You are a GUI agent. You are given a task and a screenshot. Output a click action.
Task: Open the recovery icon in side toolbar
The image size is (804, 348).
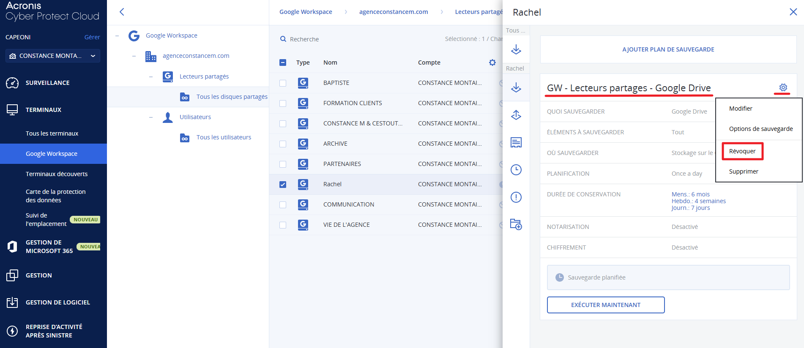click(x=516, y=115)
